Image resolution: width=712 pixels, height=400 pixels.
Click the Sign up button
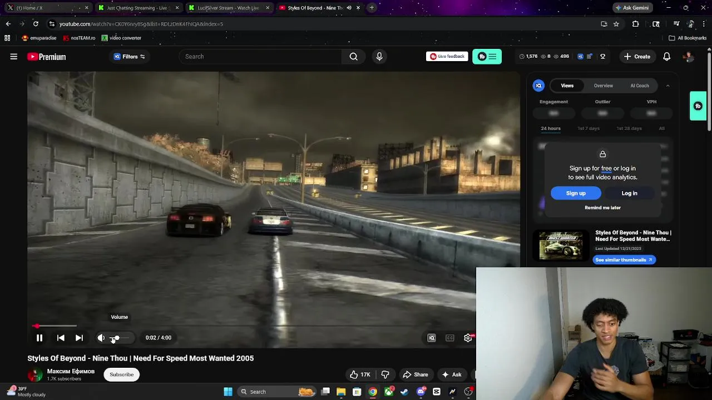click(576, 193)
